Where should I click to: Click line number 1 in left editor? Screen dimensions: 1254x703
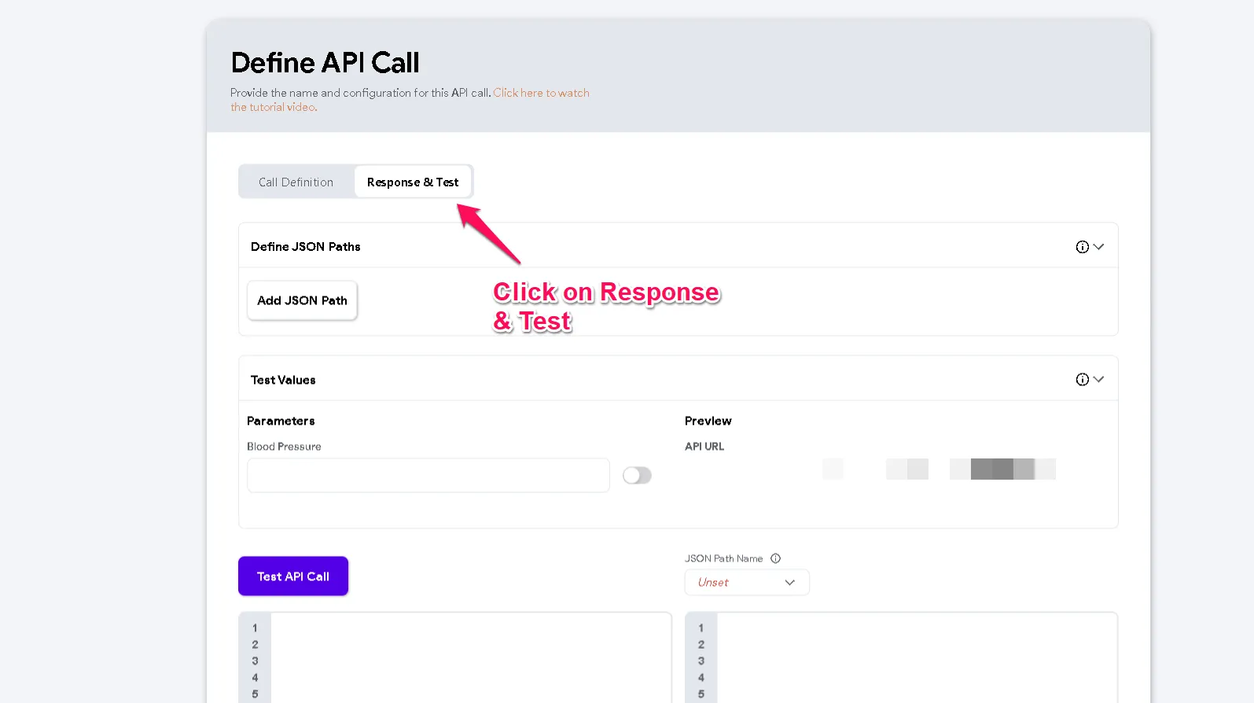tap(255, 628)
